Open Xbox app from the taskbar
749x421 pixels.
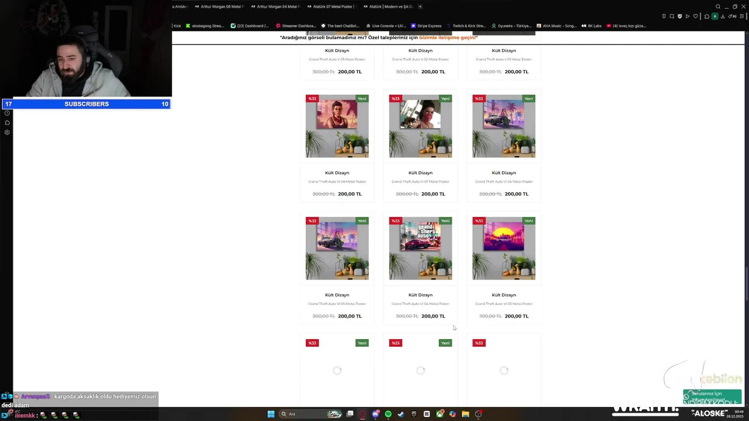pyautogui.click(x=439, y=414)
